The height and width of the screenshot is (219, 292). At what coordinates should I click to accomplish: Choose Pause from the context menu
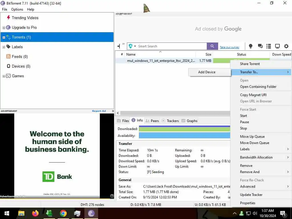point(261,122)
